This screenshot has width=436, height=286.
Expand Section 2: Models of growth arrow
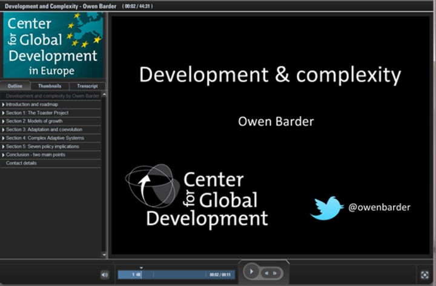[3, 122]
